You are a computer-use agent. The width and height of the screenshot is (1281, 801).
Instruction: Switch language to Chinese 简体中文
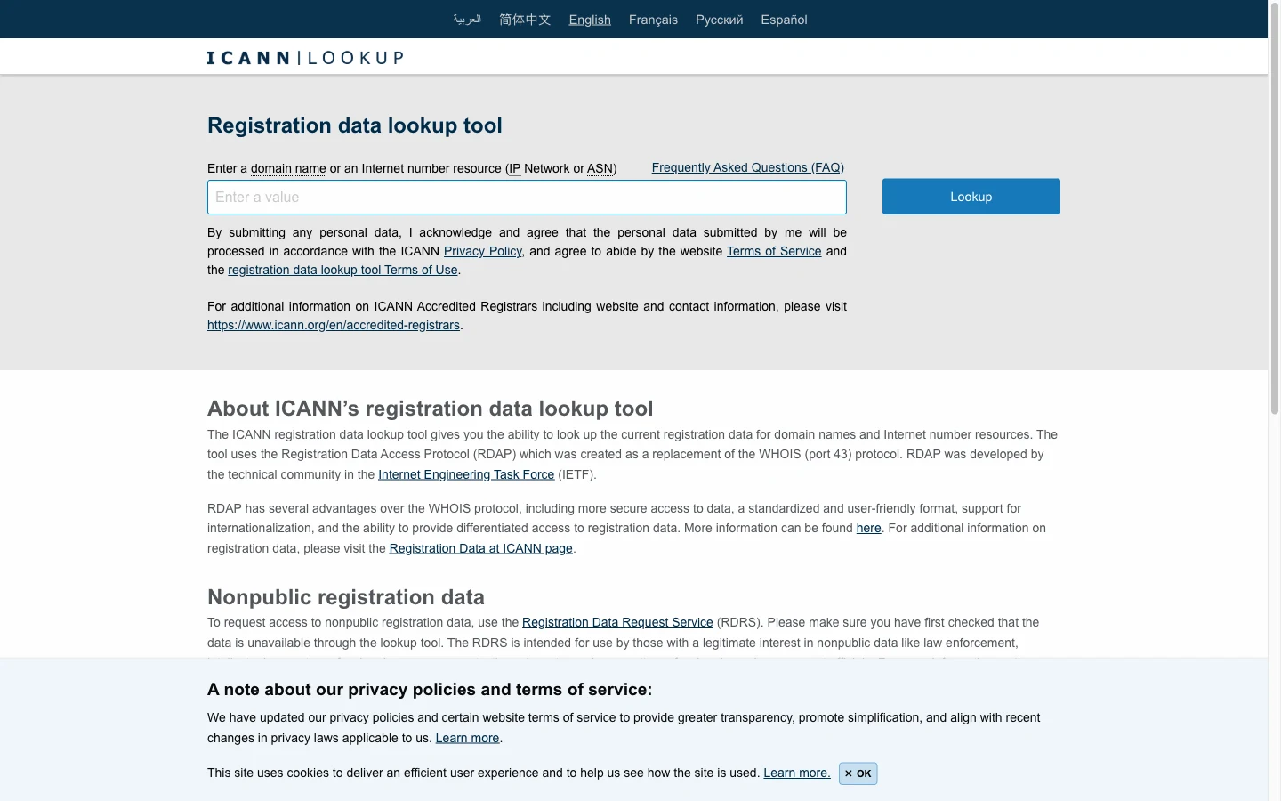point(525,20)
